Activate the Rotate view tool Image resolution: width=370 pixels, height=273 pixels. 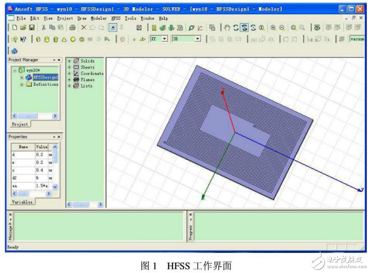pyautogui.click(x=244, y=27)
